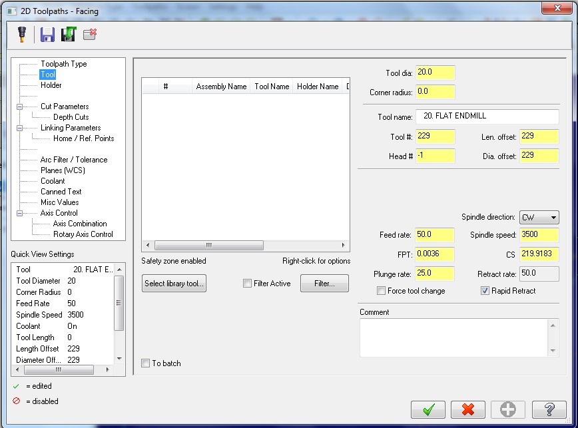Click Quick View scroll up arrow
The width and height of the screenshot is (578, 428).
[119, 270]
